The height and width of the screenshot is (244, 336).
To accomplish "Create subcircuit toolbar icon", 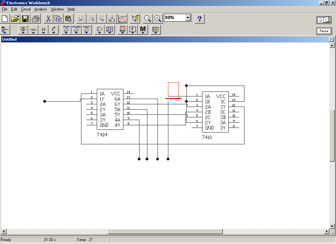I will pos(112,19).
